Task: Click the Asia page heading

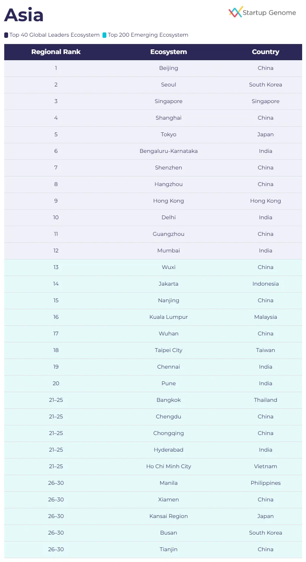Action: point(24,15)
